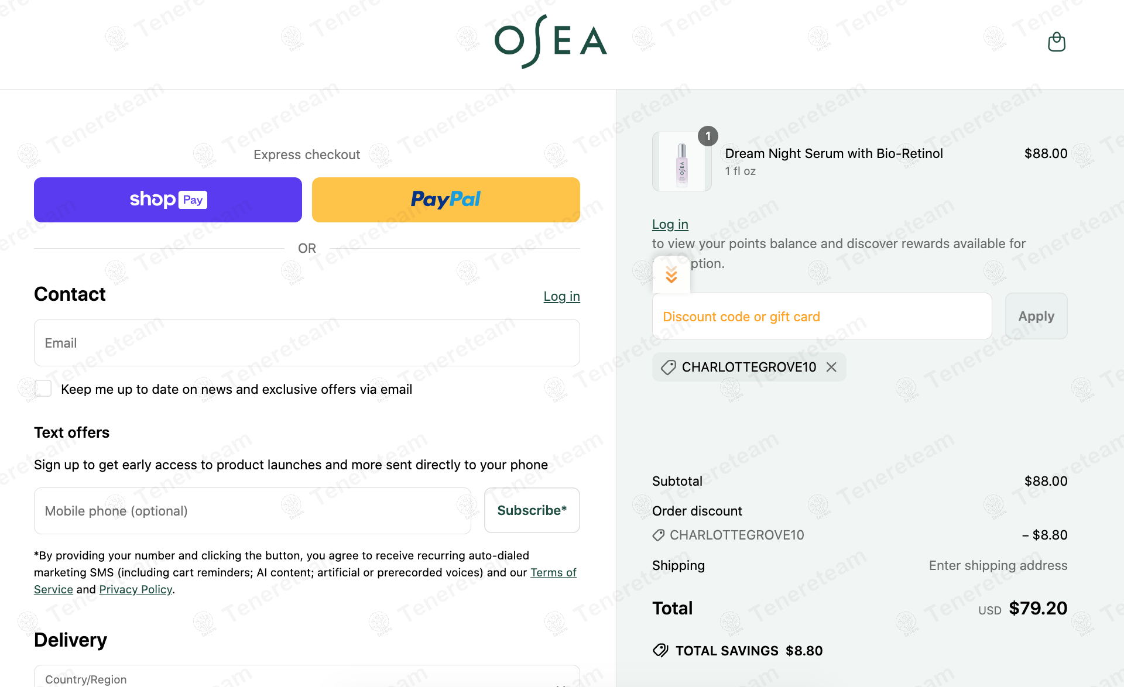Click the Dream Night Serum product thumbnail
This screenshot has width=1124, height=687.
[x=681, y=162]
